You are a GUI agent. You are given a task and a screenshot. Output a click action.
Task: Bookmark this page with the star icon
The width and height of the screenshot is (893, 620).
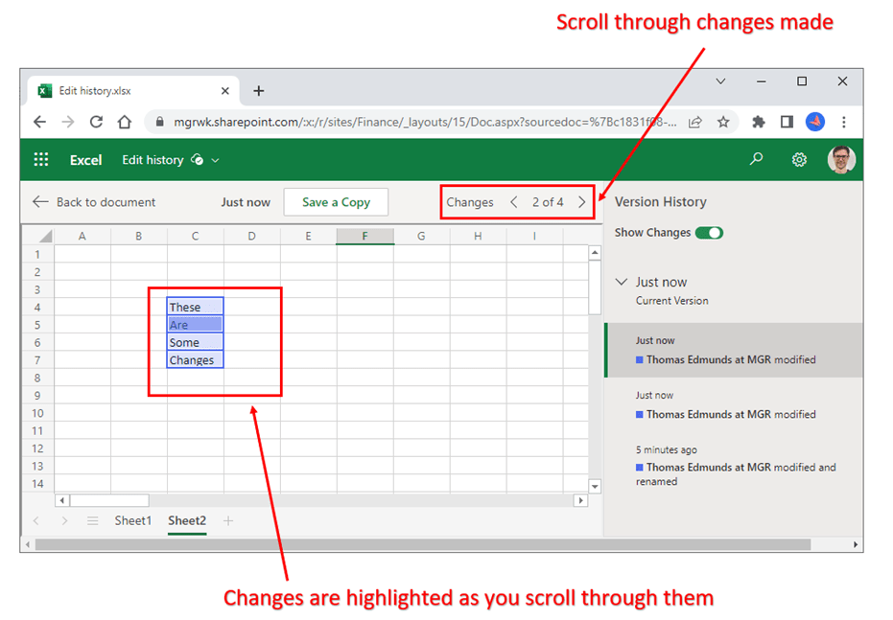click(723, 122)
